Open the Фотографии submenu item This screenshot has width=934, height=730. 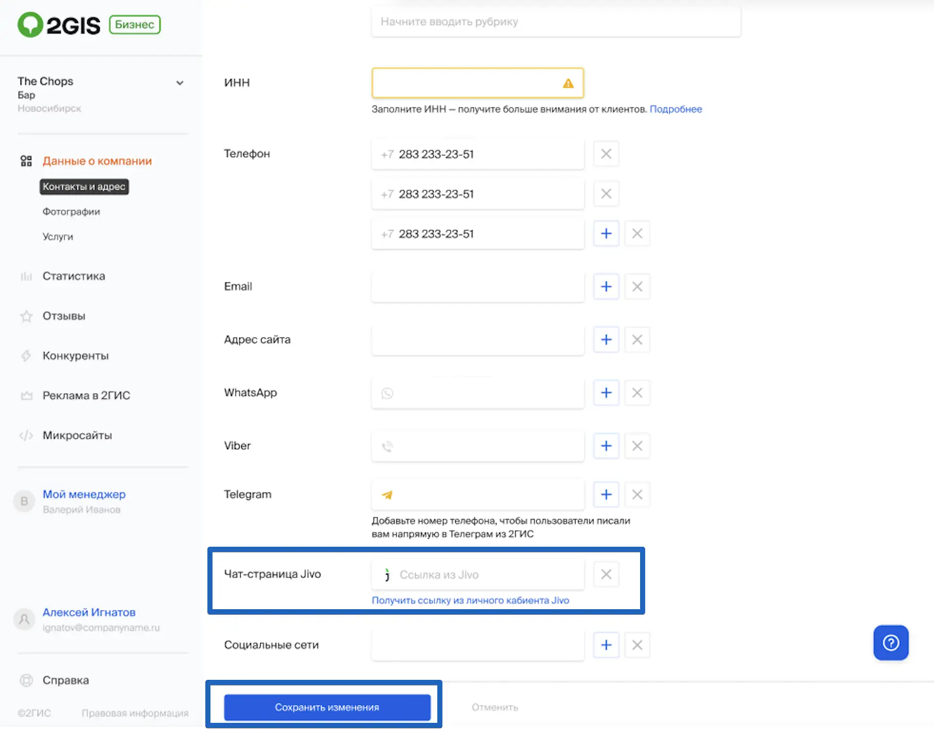coord(71,211)
